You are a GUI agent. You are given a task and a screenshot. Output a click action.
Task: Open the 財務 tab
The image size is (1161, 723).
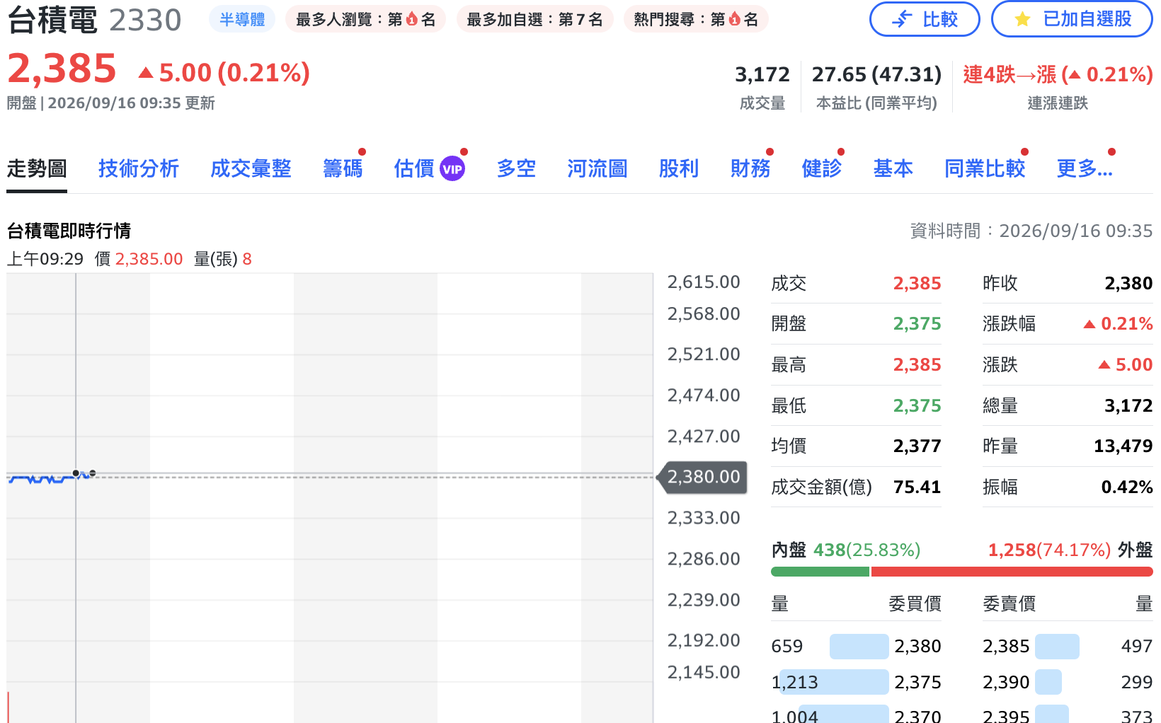point(750,168)
